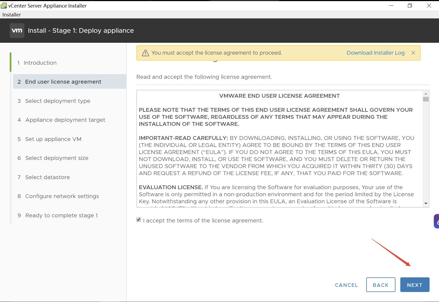Go to Configure network settings step
Image resolution: width=439 pixels, height=302 pixels.
pos(58,196)
